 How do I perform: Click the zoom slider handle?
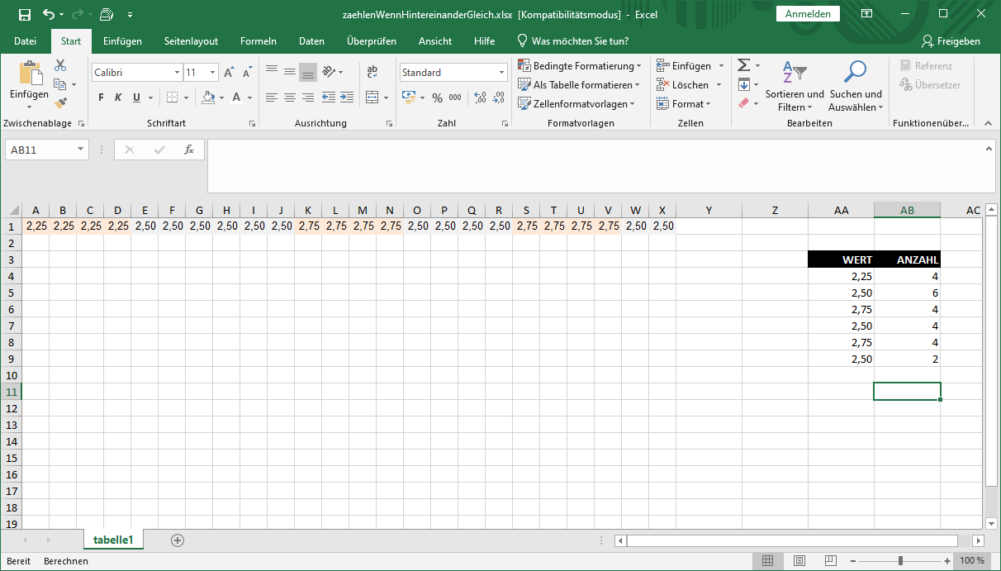coord(900,560)
